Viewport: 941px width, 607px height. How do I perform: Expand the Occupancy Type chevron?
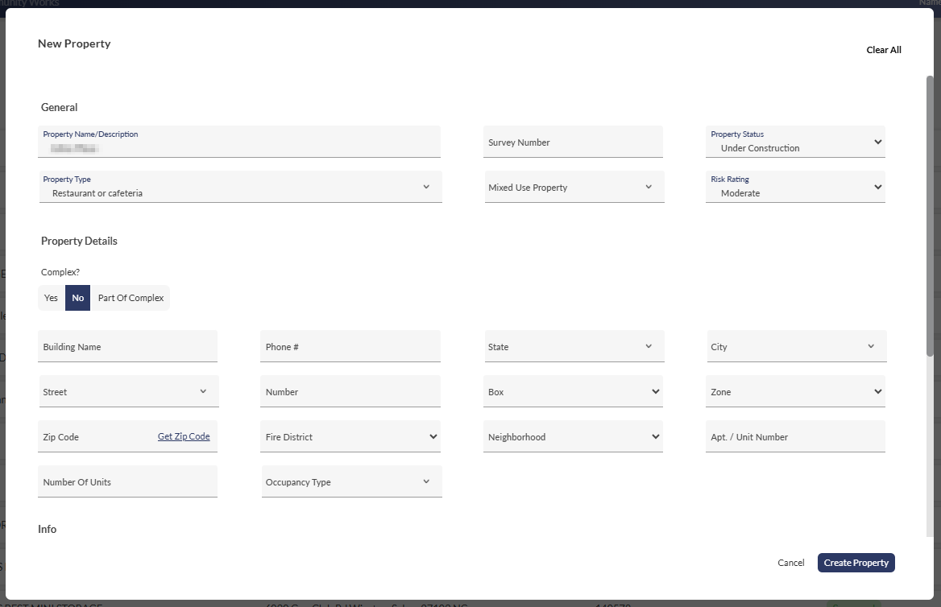(426, 482)
